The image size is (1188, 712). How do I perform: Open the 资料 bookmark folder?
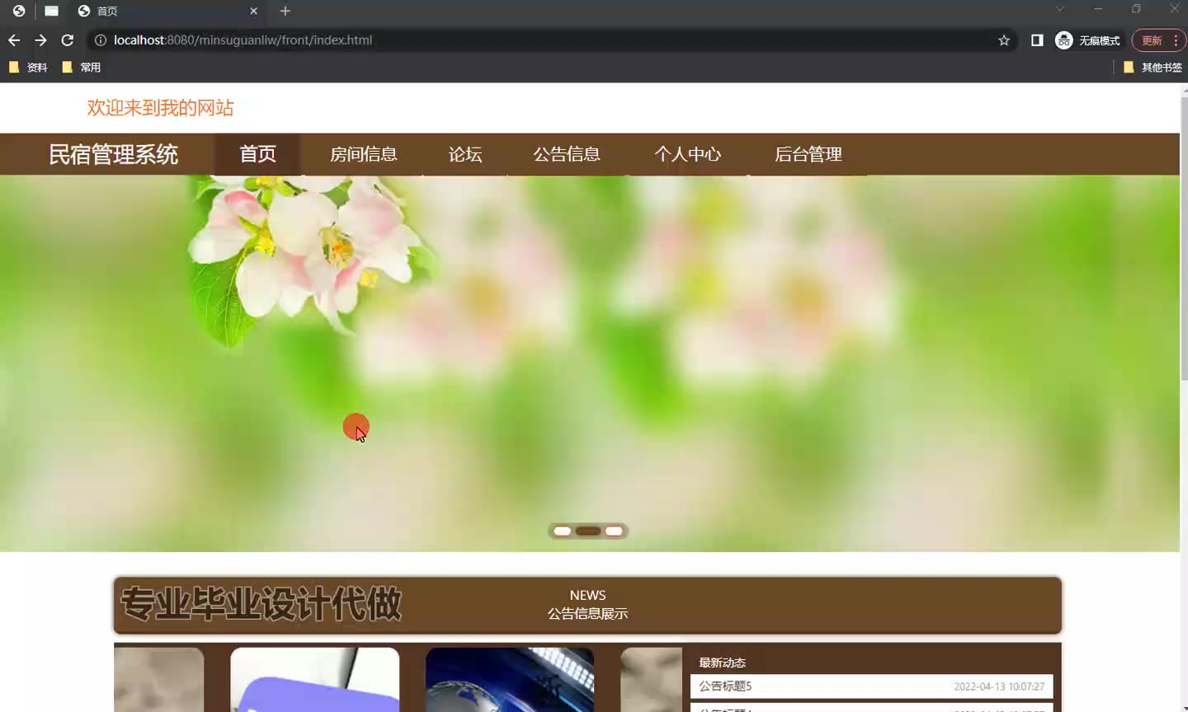tap(28, 68)
